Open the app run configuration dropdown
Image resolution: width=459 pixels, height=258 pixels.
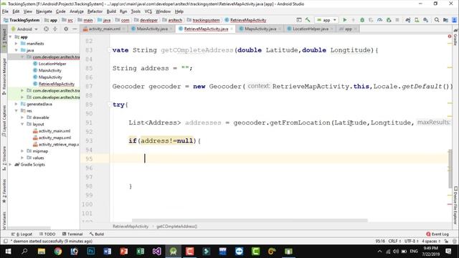coord(326,20)
